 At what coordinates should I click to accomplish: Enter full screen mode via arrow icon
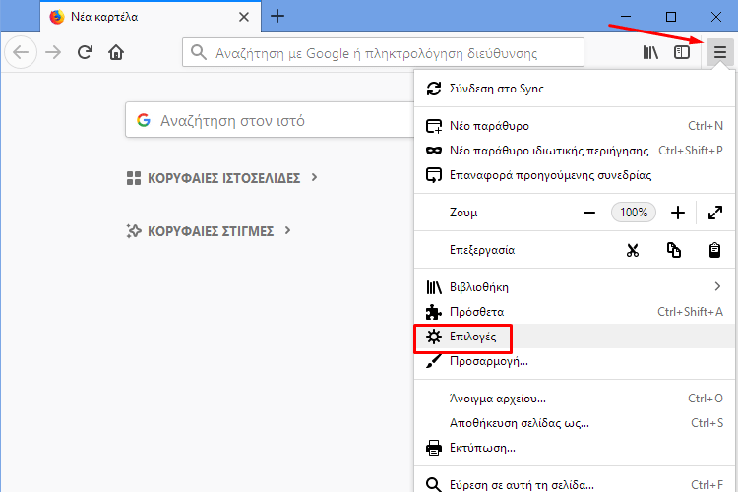click(715, 213)
